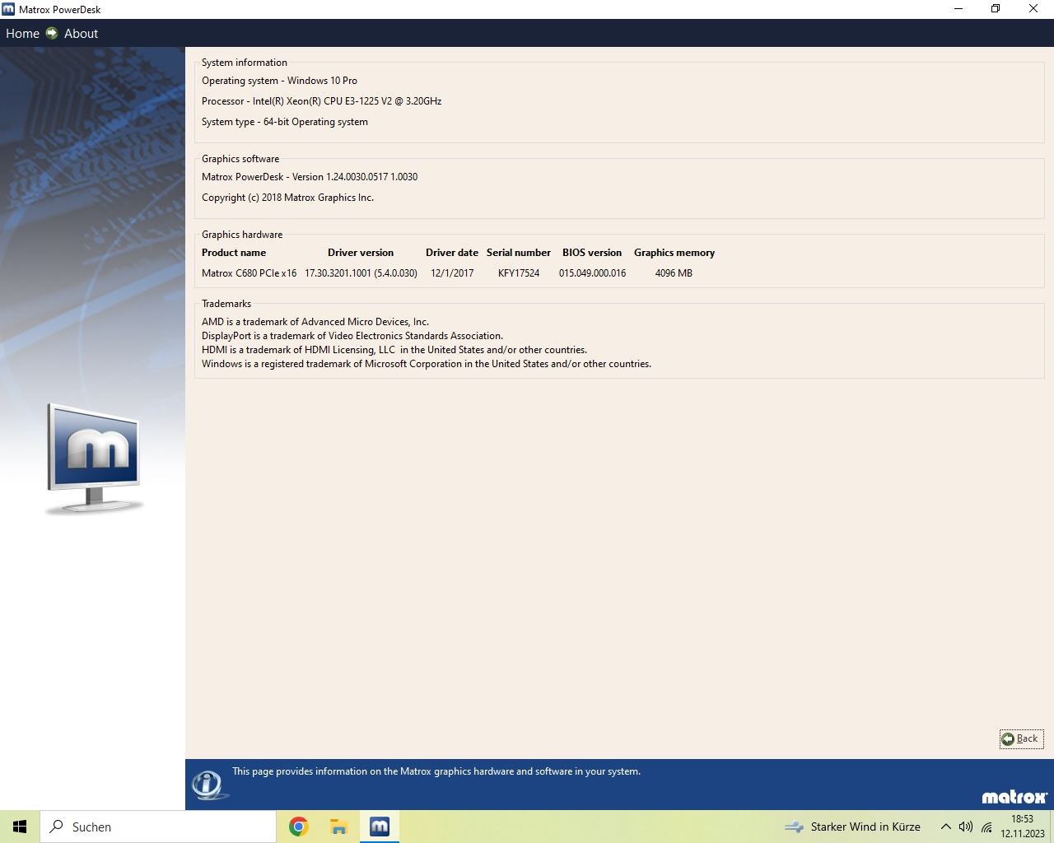Click the green breadcrumb arrow icon
Image resolution: width=1054 pixels, height=843 pixels.
(52, 33)
